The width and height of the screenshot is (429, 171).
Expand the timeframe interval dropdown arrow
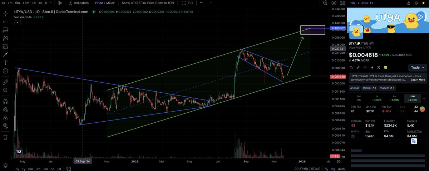(51, 3)
